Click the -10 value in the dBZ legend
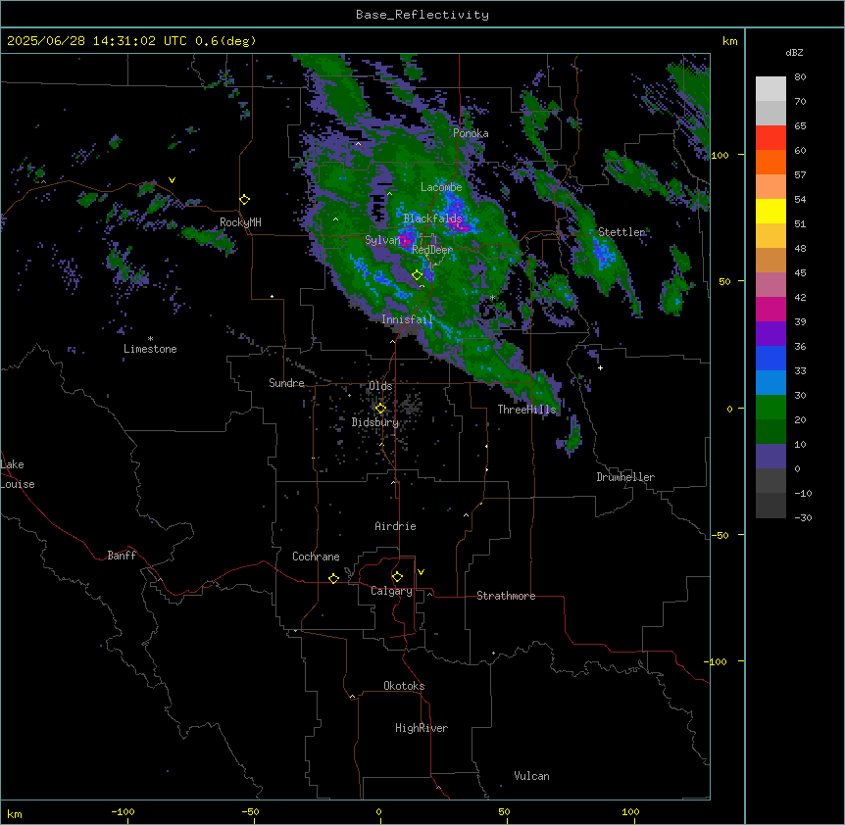 point(803,493)
